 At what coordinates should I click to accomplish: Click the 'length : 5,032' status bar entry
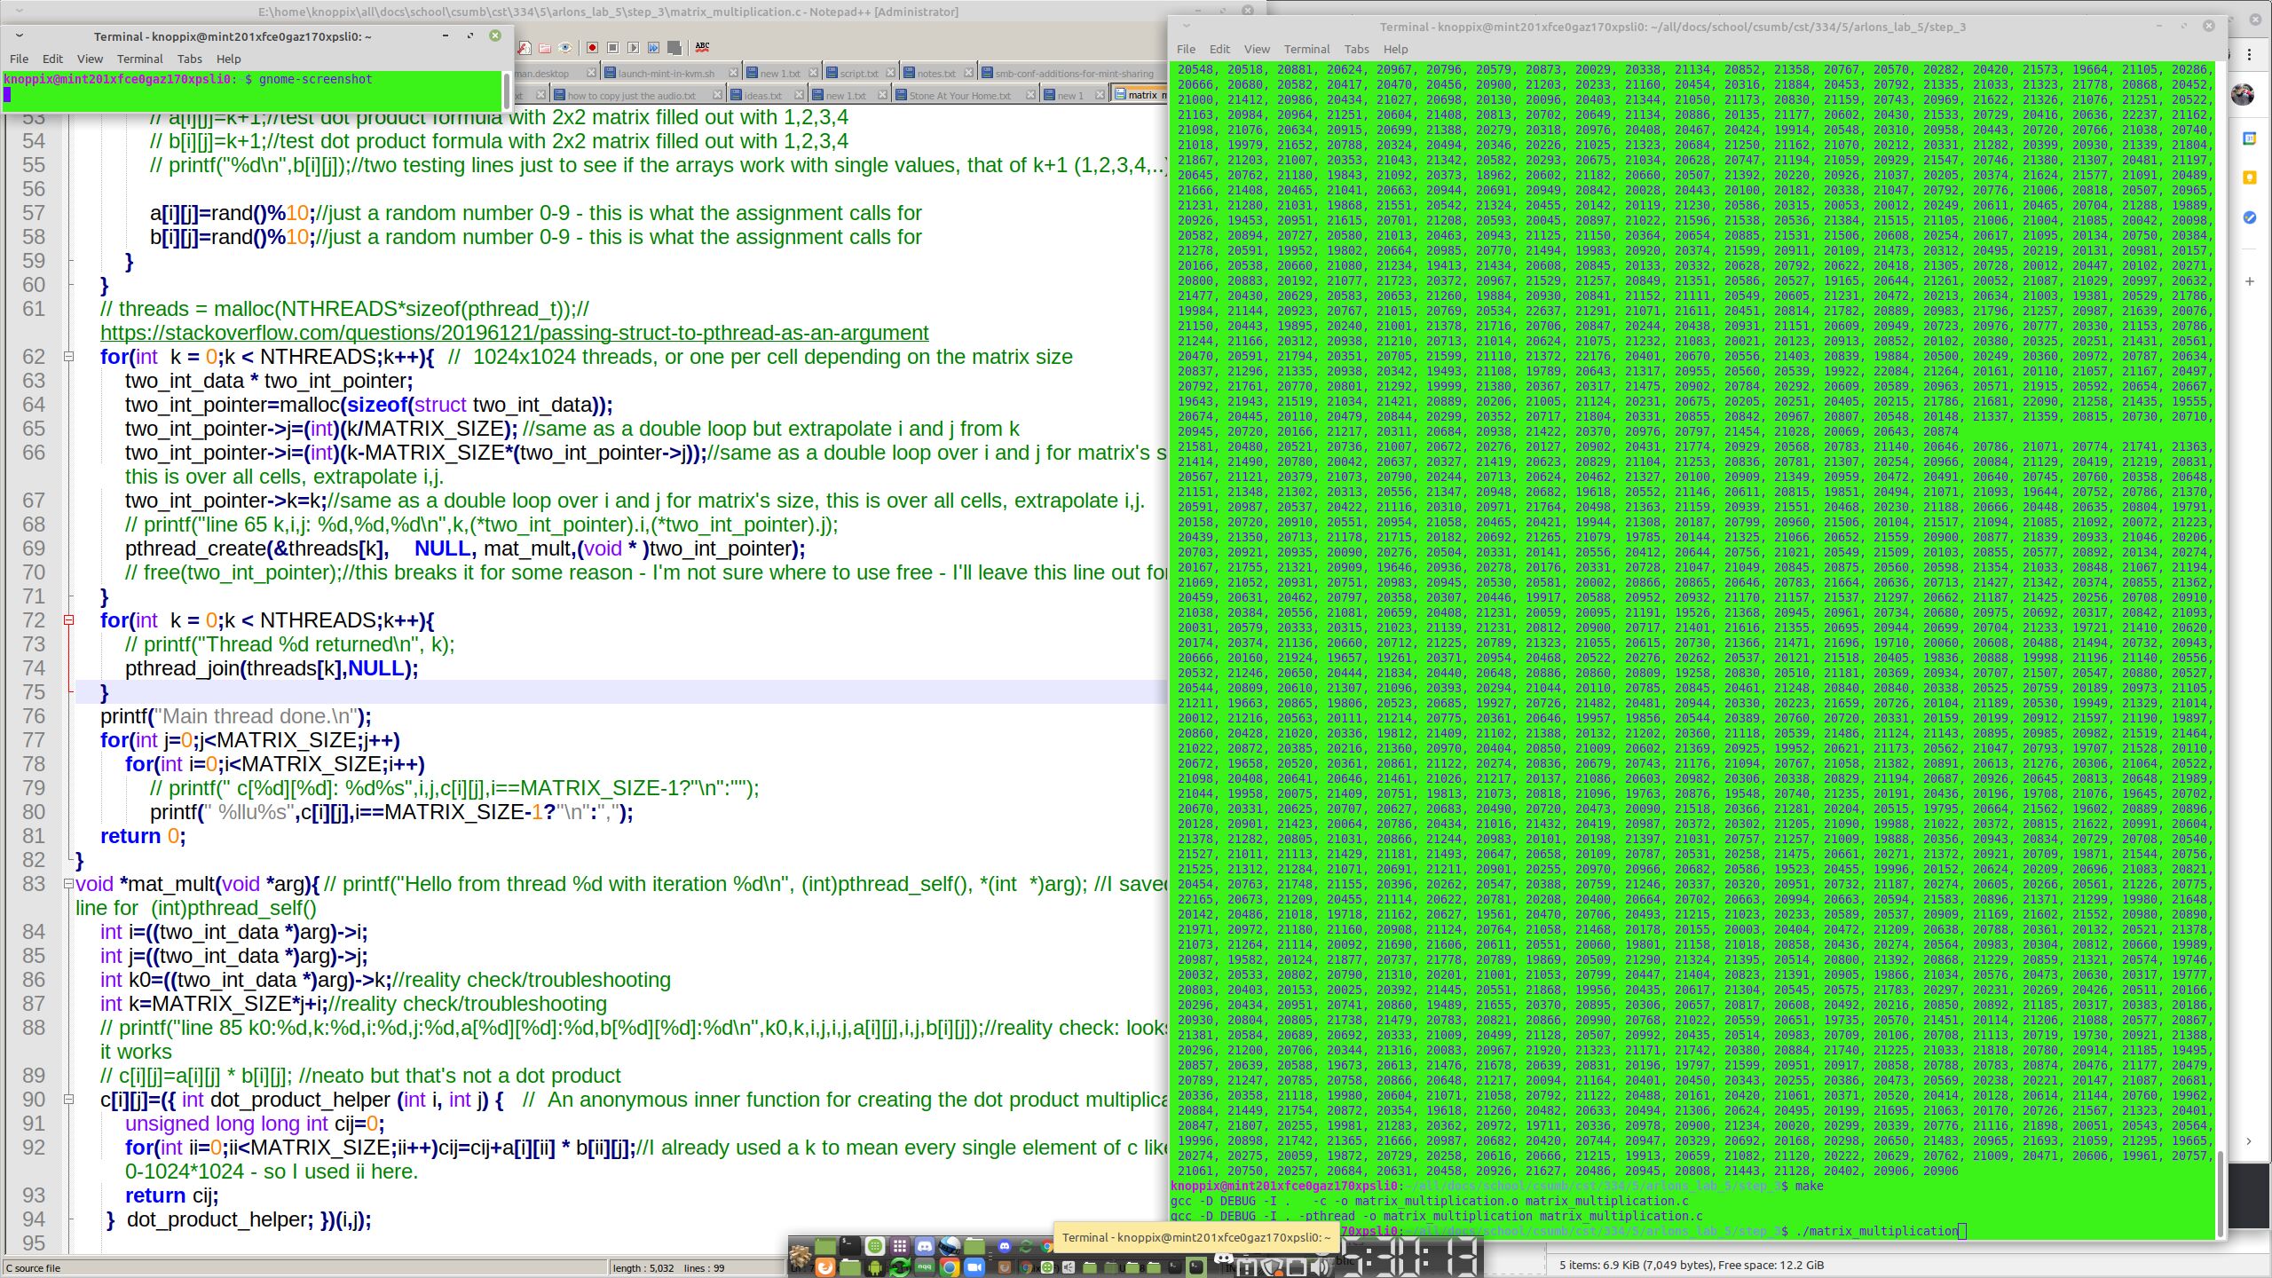click(643, 1268)
